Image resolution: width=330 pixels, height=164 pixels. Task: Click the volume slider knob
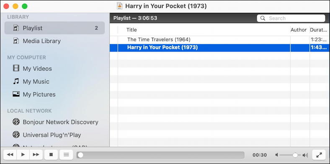click(295, 155)
